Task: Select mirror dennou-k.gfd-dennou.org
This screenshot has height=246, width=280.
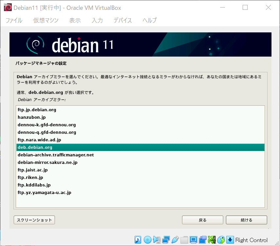Action: click(140, 125)
